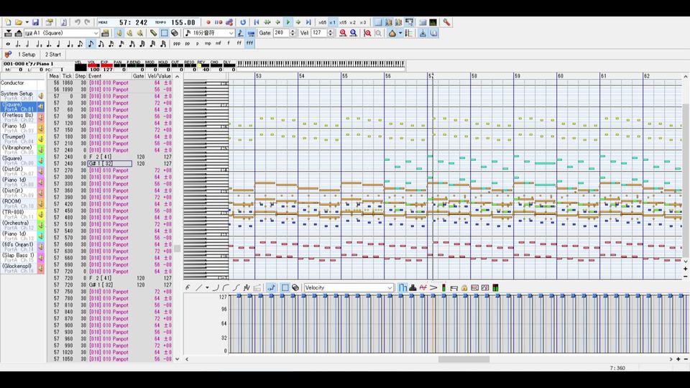The height and width of the screenshot is (388, 690).
Task: Select ppp dynamics velocity
Action: [177, 43]
